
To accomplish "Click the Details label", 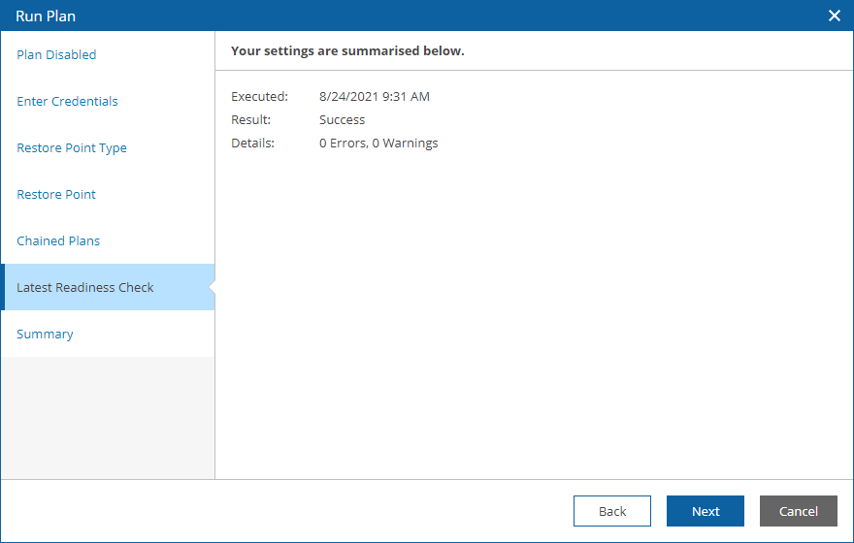I will [x=252, y=144].
